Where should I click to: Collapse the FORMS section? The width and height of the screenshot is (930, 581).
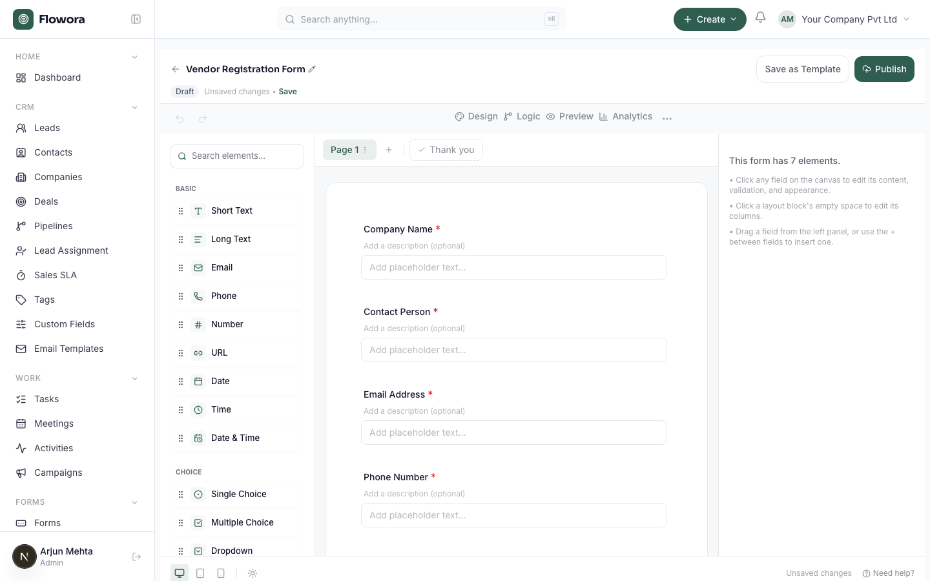pyautogui.click(x=134, y=502)
